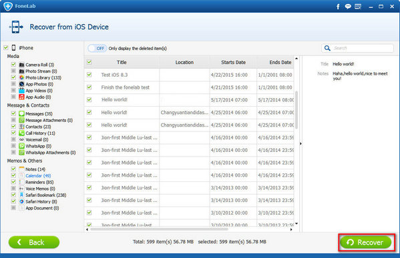
Task: Uncheck the Finish the fonelab test checkbox
Action: 89,87
